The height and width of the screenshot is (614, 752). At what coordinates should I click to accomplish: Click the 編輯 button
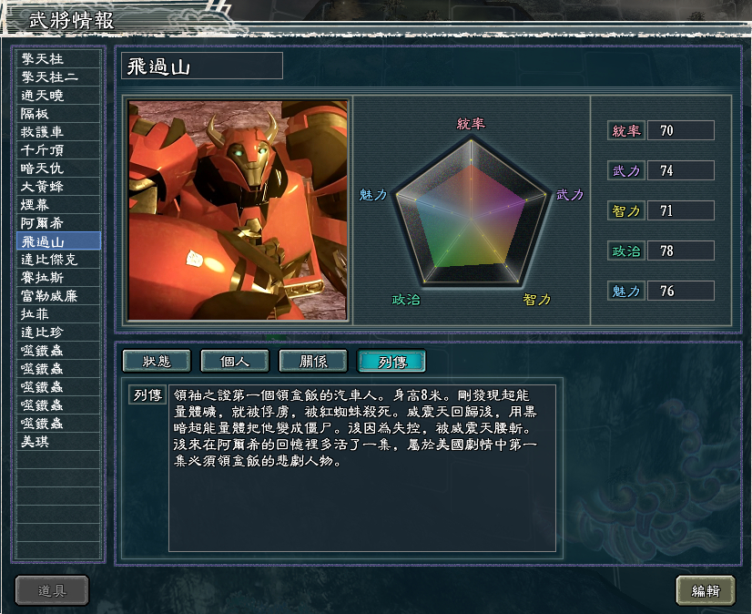coord(706,590)
